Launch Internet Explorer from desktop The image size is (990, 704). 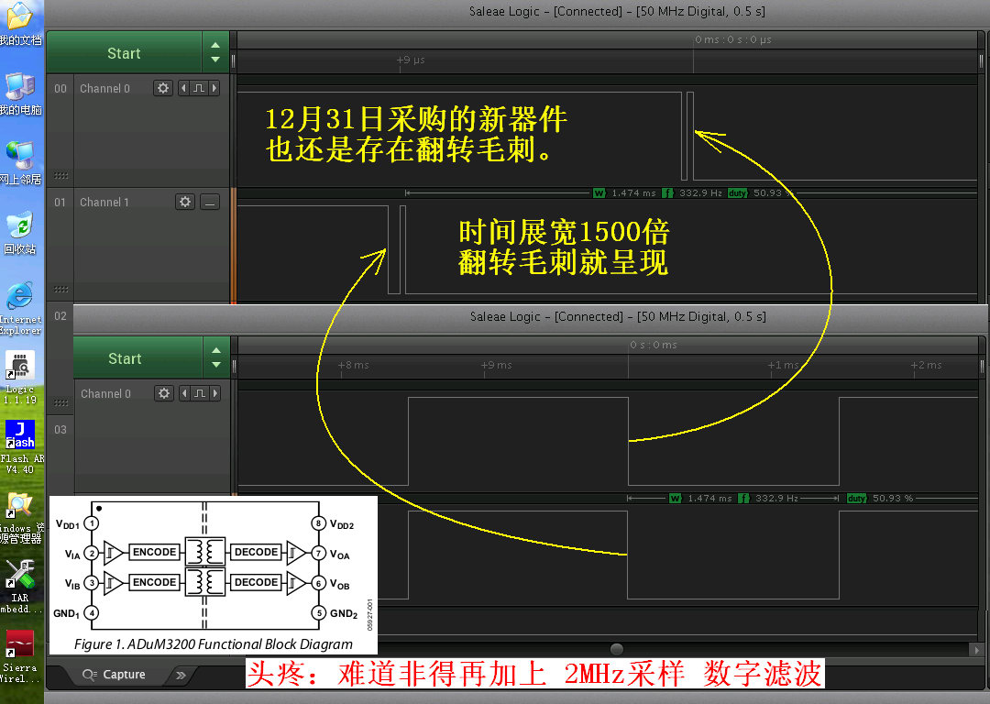coord(21,308)
